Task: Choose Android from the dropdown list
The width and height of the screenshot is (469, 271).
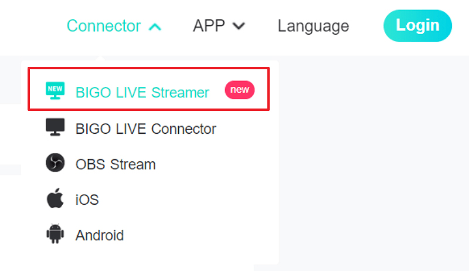Action: tap(100, 235)
